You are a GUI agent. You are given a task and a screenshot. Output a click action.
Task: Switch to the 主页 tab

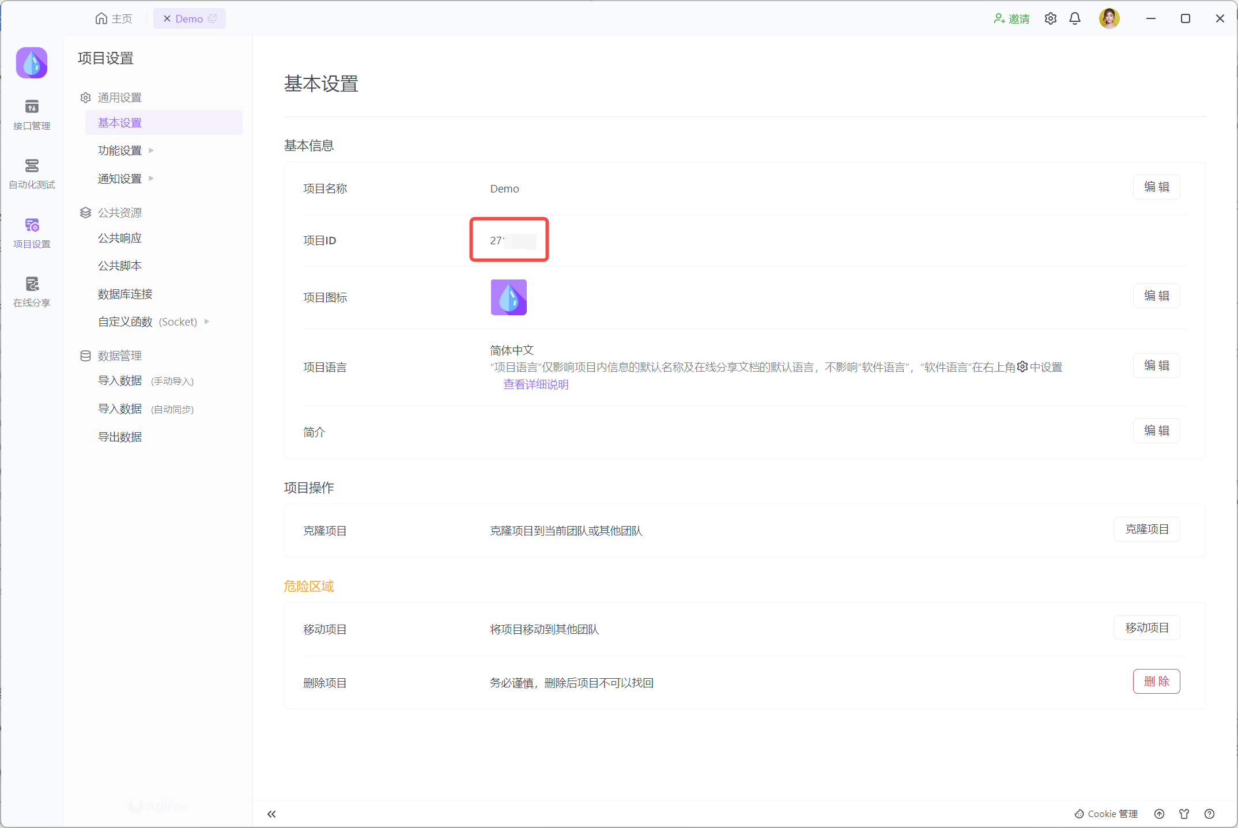[114, 18]
